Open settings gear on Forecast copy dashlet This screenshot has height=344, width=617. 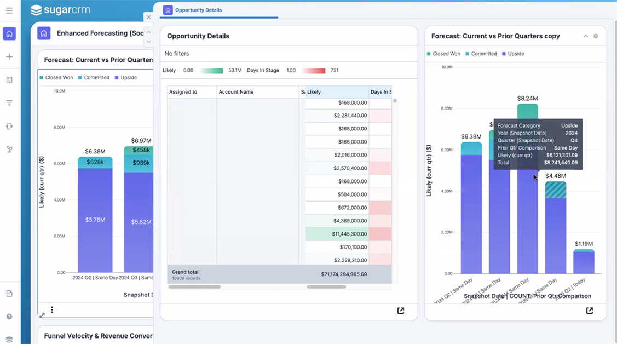pos(596,36)
